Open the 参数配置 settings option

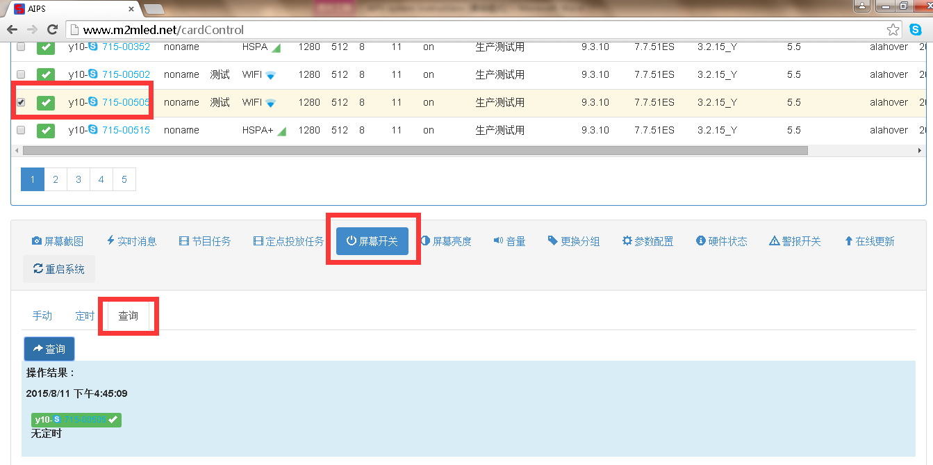647,241
